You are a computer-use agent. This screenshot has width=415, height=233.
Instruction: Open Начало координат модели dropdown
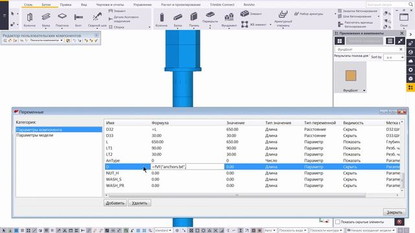point(372,230)
